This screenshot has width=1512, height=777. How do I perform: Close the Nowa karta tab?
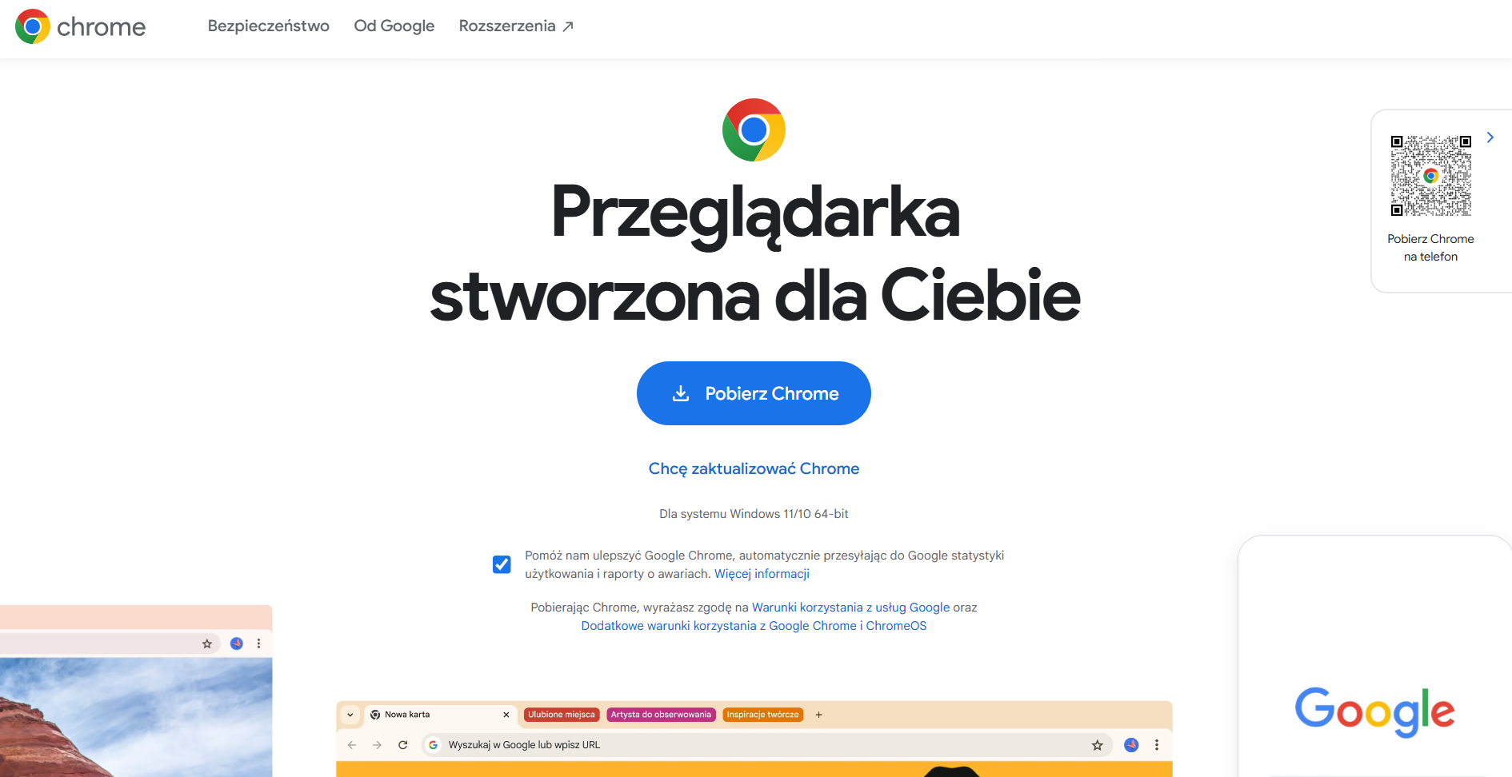[506, 715]
